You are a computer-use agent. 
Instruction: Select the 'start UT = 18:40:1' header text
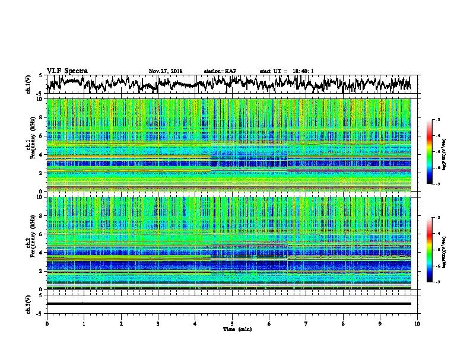tap(287, 71)
